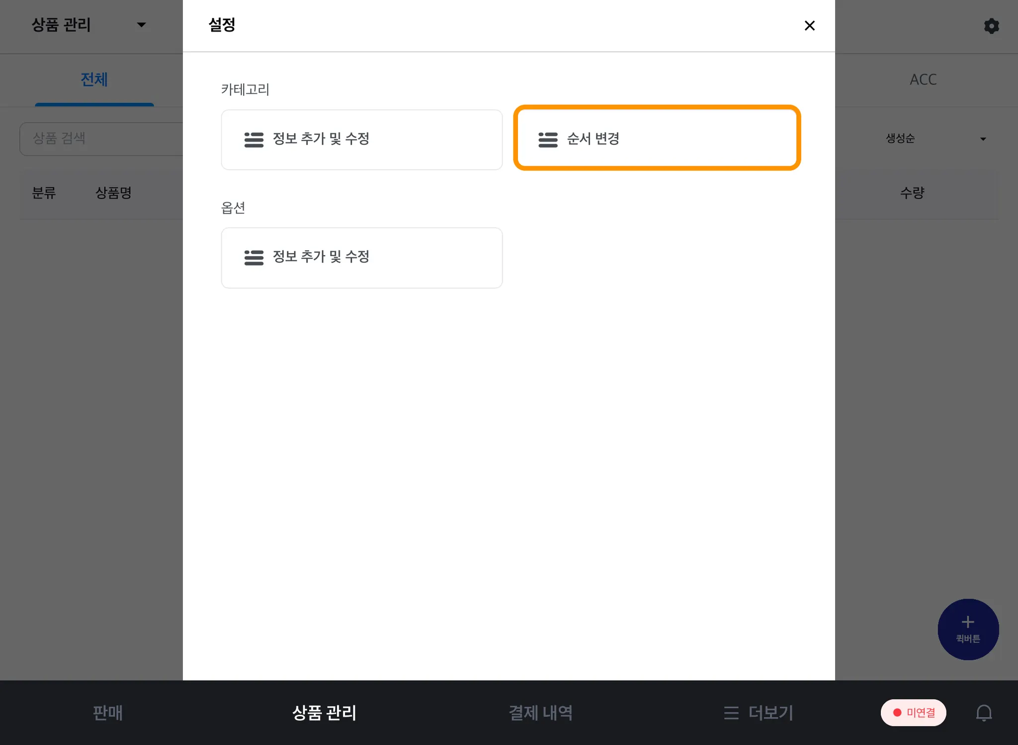Screen dimensions: 1018x745
Task: Close the 설정 dialog with X
Action: (809, 25)
